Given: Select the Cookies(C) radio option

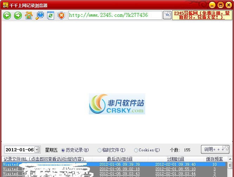Looking at the screenshot, I should click(x=147, y=150).
